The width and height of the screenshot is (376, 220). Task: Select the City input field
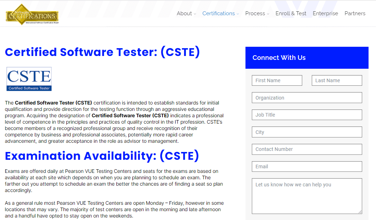tap(306, 132)
